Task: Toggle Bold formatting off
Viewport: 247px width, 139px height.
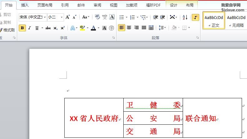Action: [22, 28]
